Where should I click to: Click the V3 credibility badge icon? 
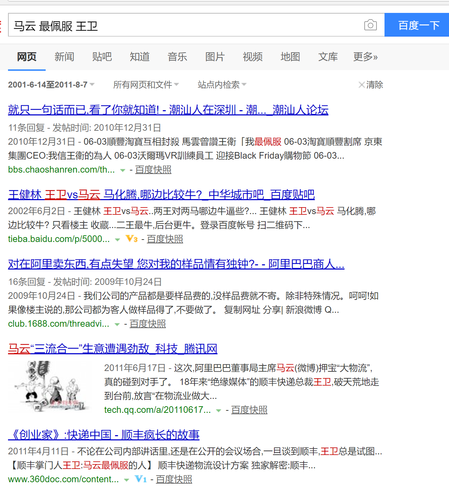(131, 239)
